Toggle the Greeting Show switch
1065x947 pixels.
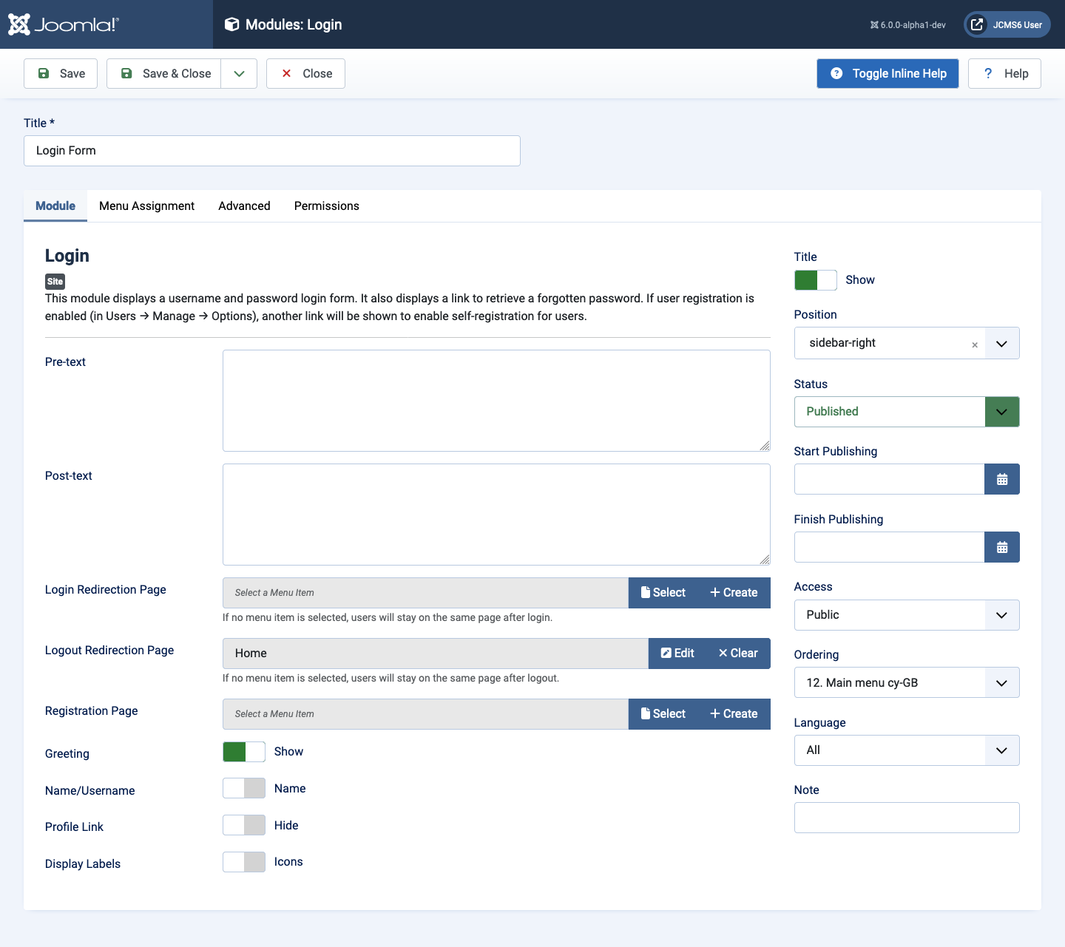(x=244, y=752)
